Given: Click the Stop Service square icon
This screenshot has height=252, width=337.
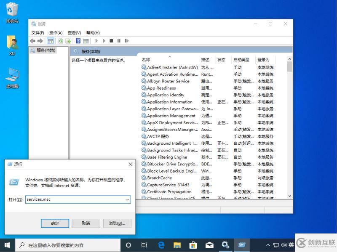Looking at the screenshot, I should [111, 41].
